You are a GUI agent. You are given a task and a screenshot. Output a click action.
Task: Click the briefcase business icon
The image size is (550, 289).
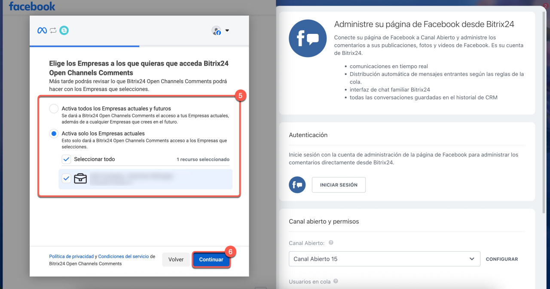pyautogui.click(x=80, y=178)
